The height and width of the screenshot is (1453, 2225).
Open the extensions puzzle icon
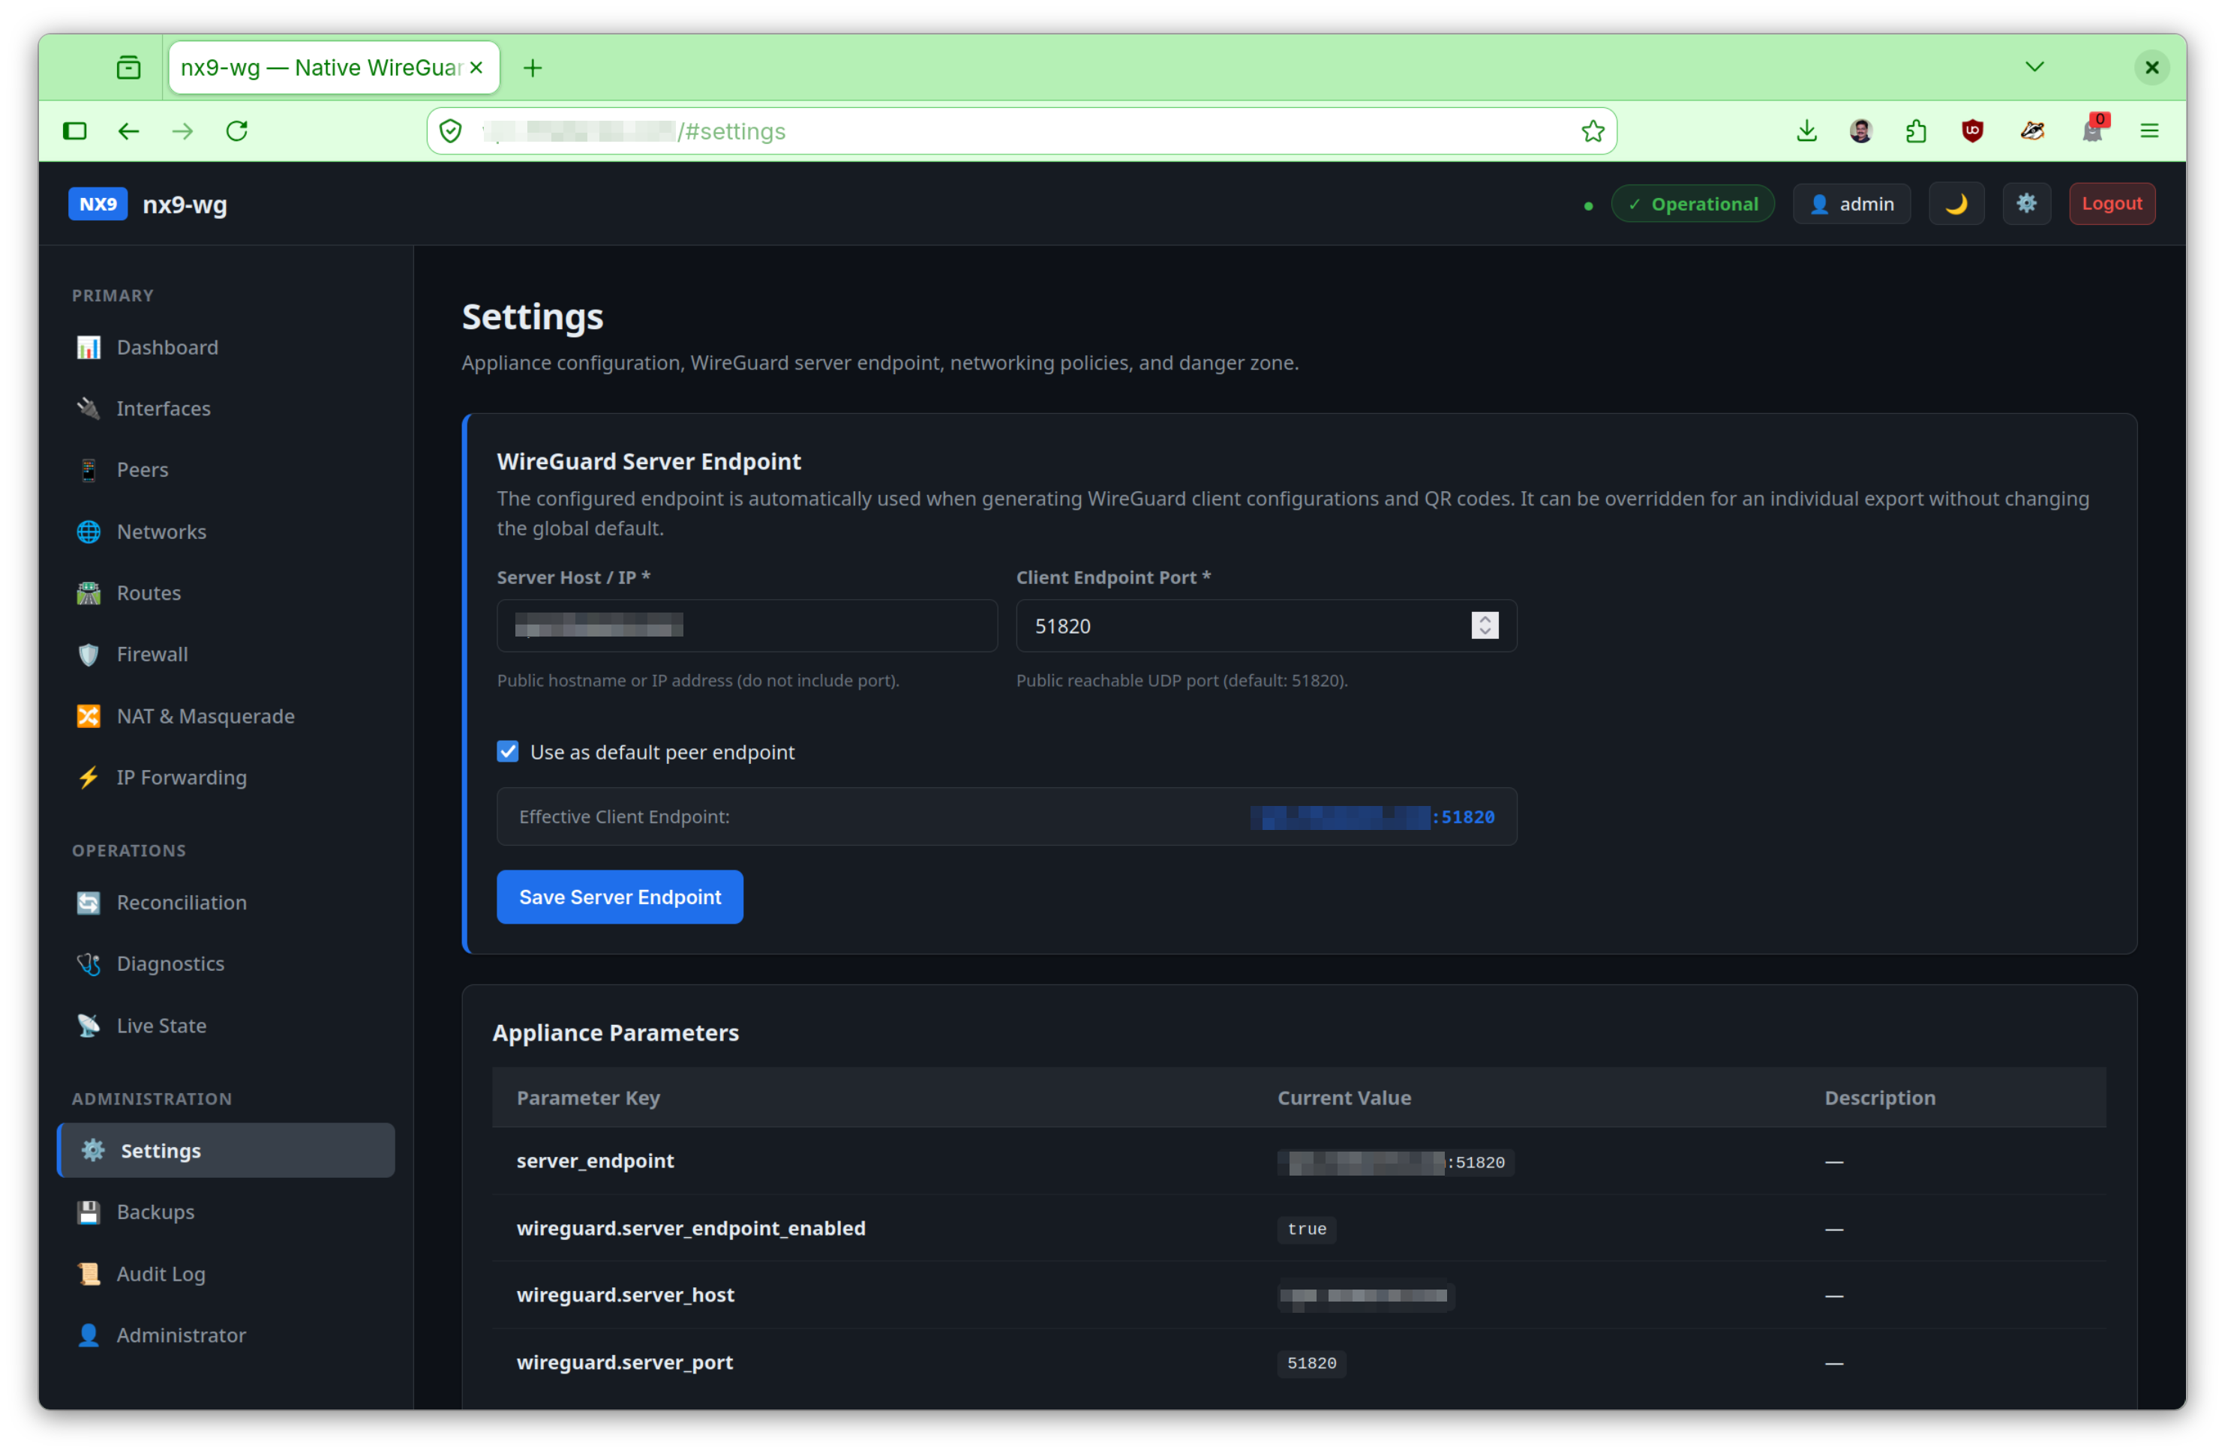[1916, 130]
